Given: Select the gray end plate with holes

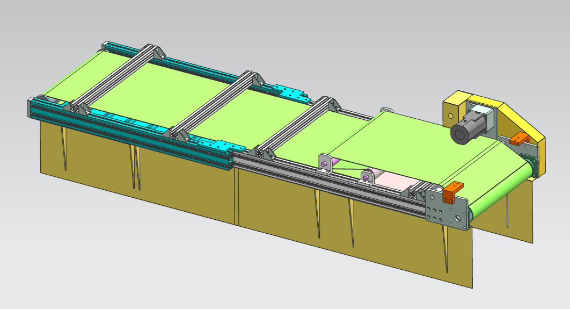Looking at the screenshot, I should point(447,210).
